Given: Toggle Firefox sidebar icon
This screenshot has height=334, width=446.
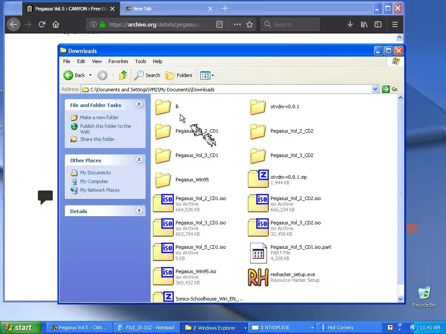Looking at the screenshot, I should tap(378, 24).
